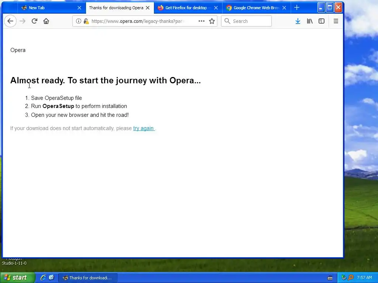Close the Get Firefox for desktop tab
This screenshot has height=283, width=378.
[216, 8]
